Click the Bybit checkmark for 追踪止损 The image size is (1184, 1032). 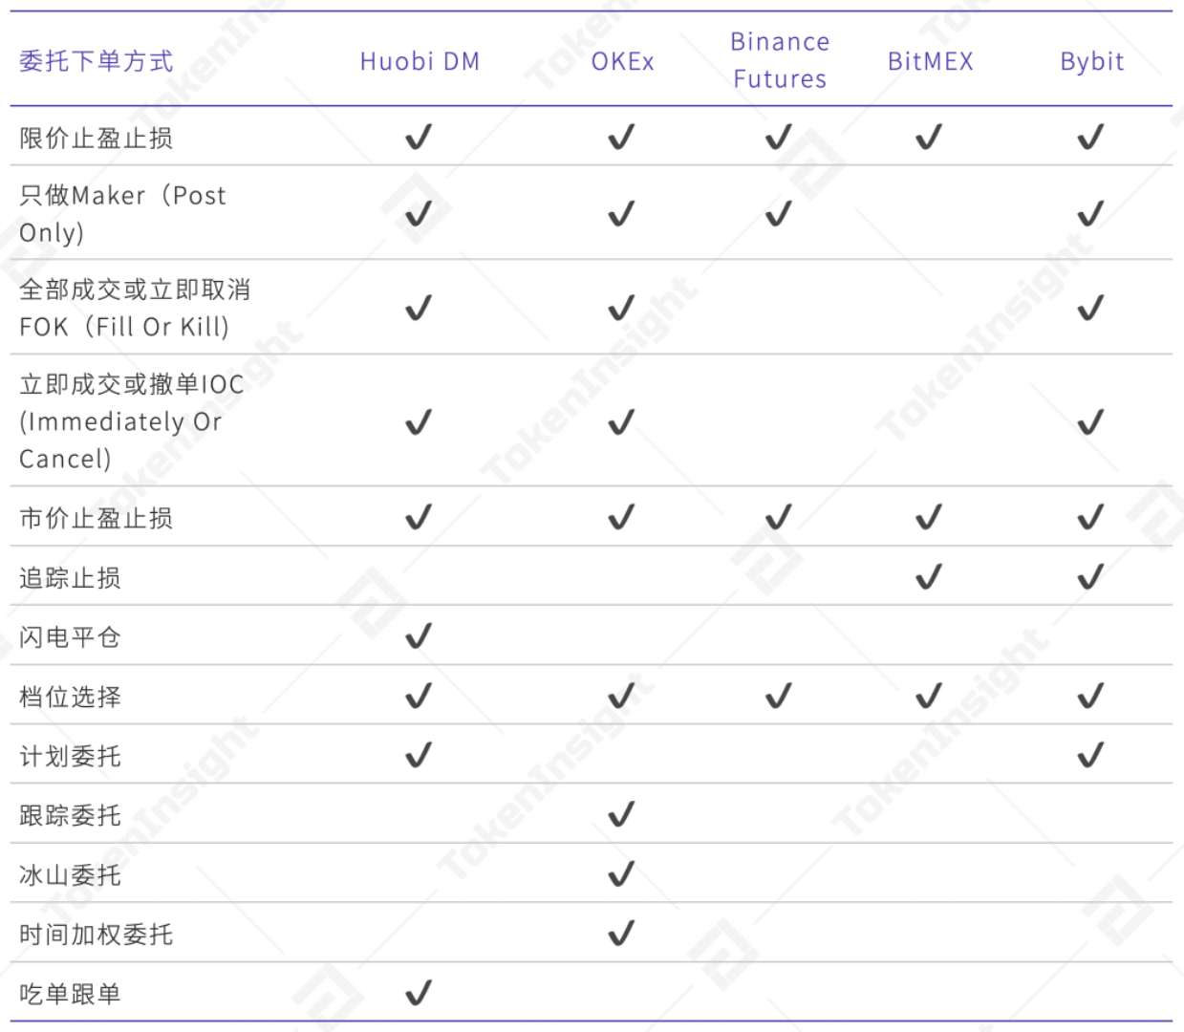(x=1090, y=577)
